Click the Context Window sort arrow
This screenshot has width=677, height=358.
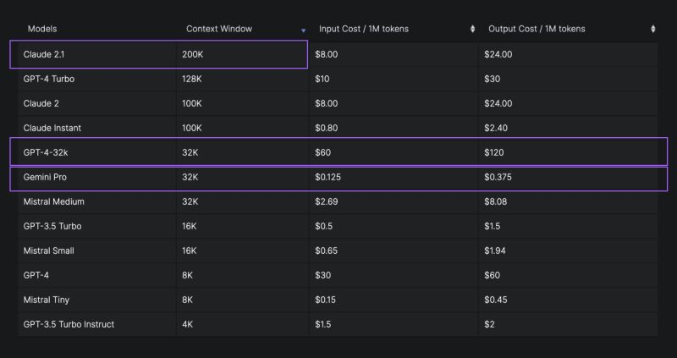pos(304,30)
